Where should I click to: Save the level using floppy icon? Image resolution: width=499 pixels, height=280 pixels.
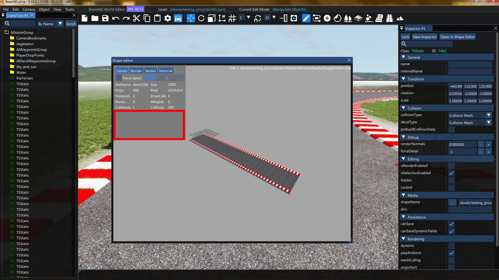pyautogui.click(x=105, y=18)
